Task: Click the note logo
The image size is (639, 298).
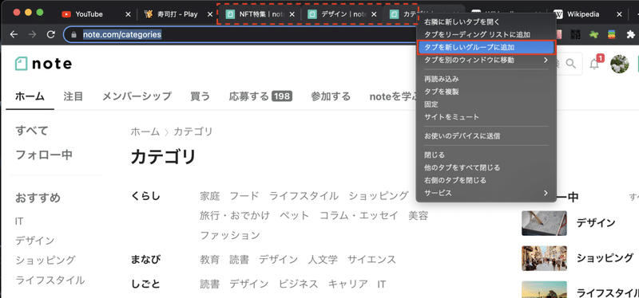Action: pyautogui.click(x=43, y=64)
